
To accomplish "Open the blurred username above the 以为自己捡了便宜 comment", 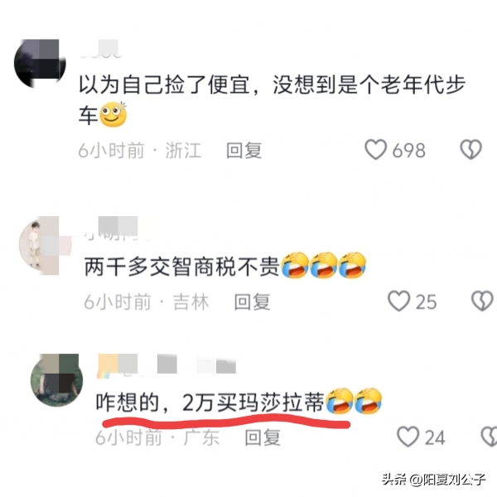I will 100,49.
